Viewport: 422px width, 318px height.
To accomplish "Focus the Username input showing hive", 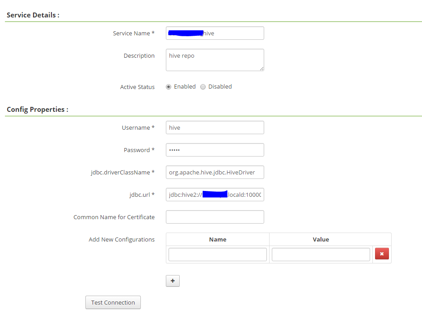I will click(x=215, y=127).
